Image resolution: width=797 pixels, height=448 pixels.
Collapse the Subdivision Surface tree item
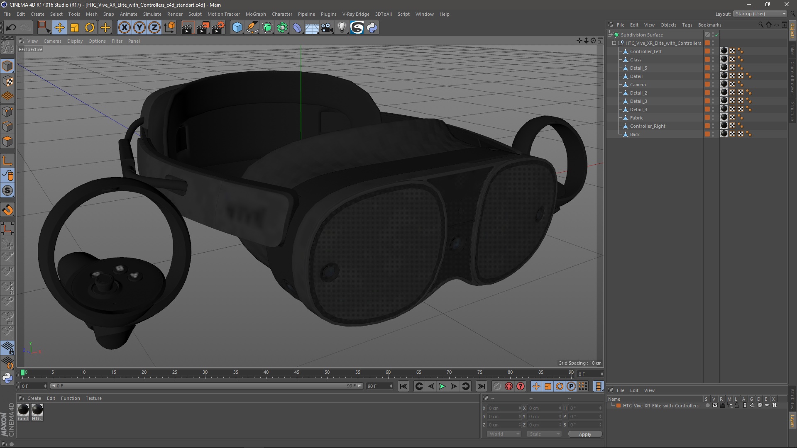point(610,34)
